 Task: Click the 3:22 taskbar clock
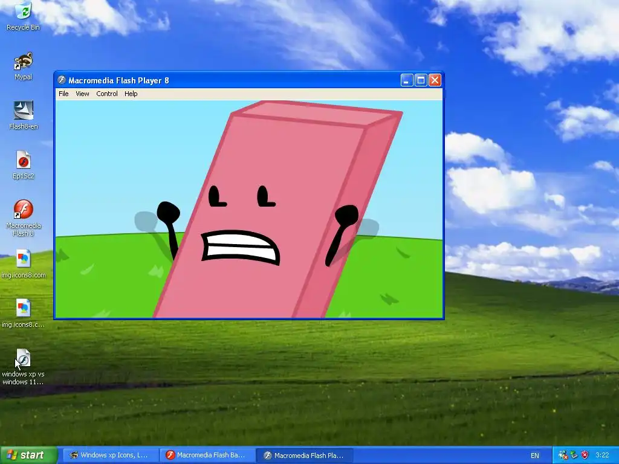coord(602,456)
